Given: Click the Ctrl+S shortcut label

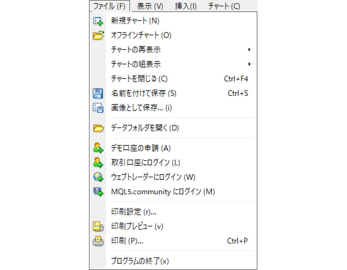Looking at the screenshot, I should pos(238,93).
